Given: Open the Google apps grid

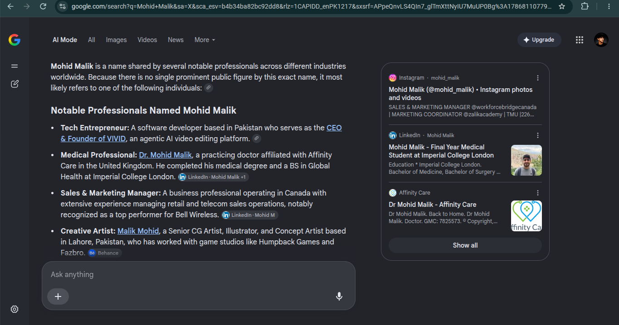Looking at the screenshot, I should pyautogui.click(x=580, y=40).
